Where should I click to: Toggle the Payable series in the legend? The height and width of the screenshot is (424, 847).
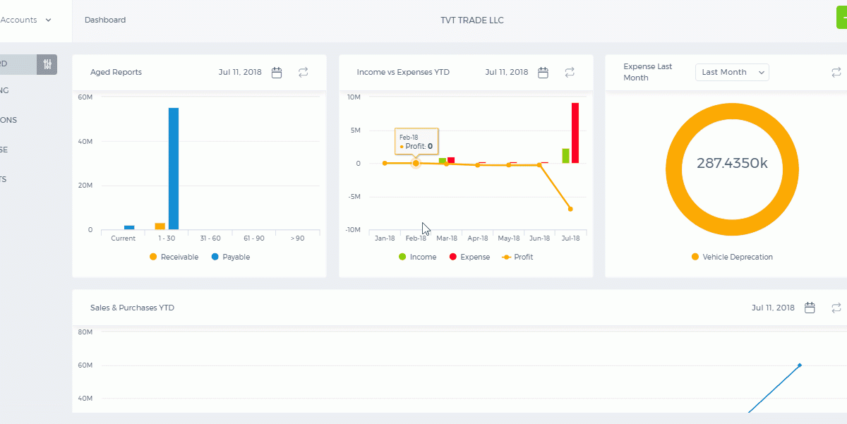coord(231,257)
